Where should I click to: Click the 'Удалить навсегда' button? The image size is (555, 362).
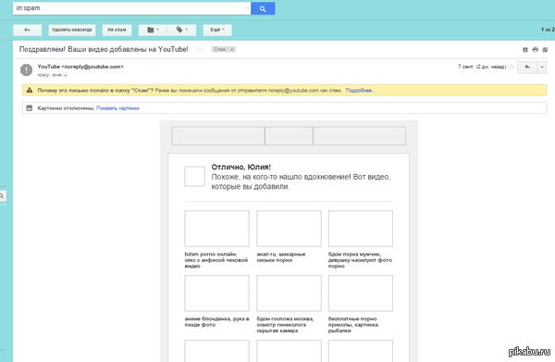72,31
